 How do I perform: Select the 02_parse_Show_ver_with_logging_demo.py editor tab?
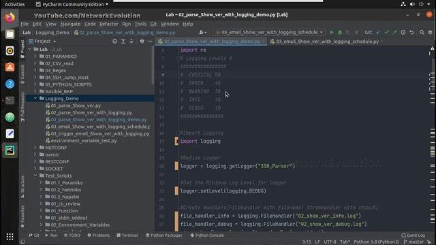211,42
